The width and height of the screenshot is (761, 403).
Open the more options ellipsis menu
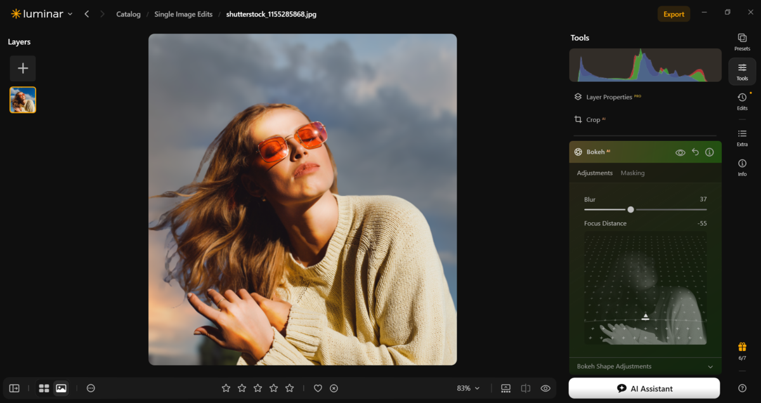coord(91,388)
